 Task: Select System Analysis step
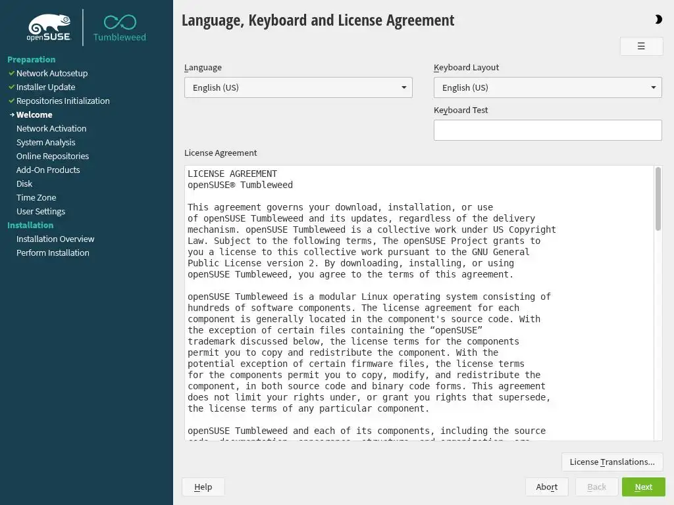tap(45, 142)
